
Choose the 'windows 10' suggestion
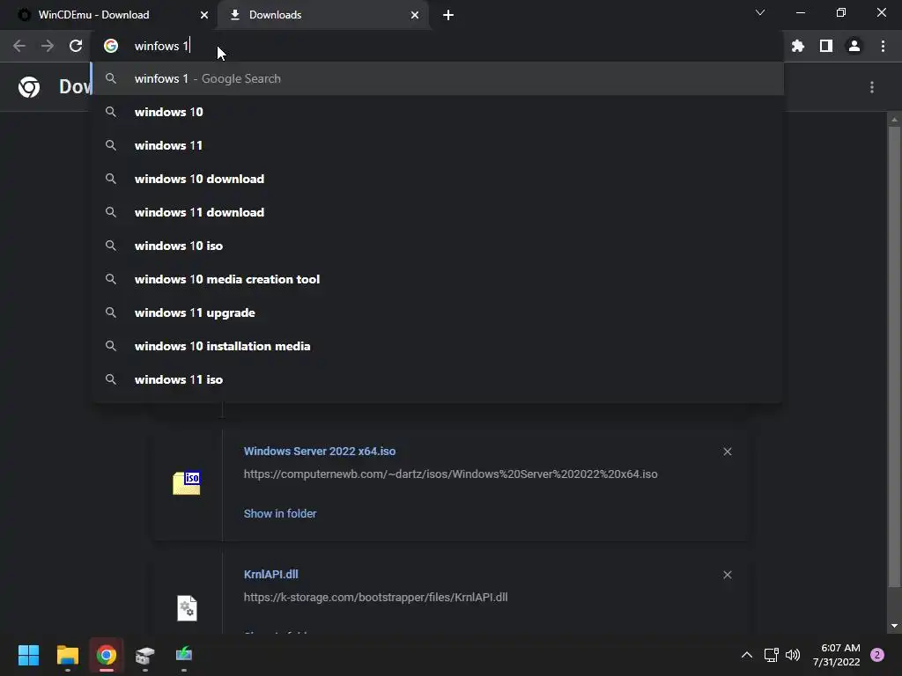click(437, 112)
